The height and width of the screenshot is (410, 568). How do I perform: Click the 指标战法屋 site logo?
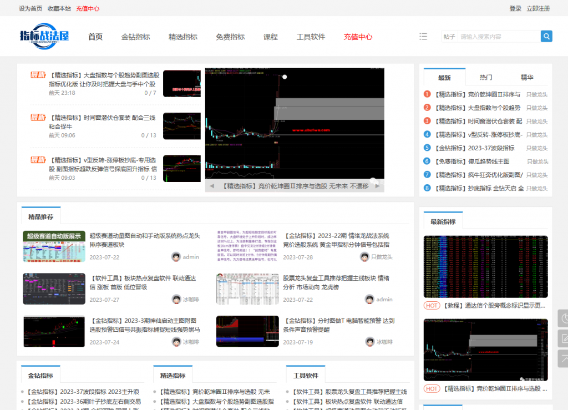(44, 36)
